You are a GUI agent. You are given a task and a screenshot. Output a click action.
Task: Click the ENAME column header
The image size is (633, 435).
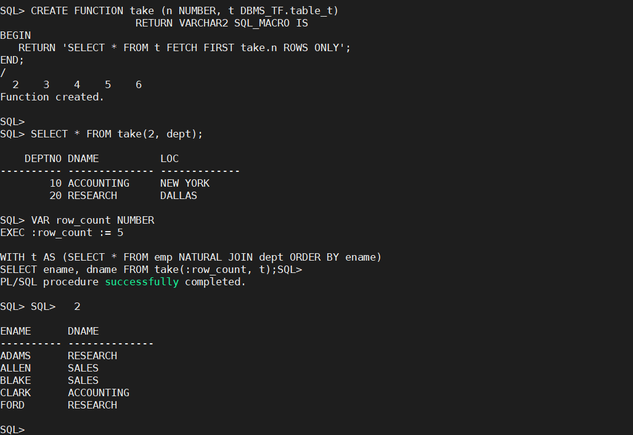click(x=15, y=331)
